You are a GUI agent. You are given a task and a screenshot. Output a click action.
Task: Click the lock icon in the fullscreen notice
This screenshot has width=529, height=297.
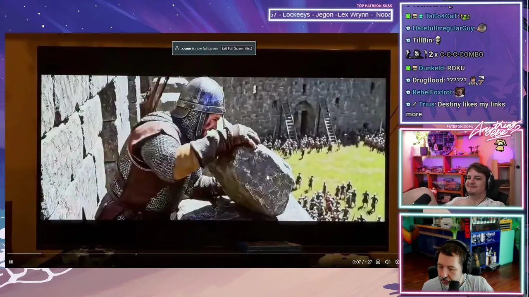coord(177,48)
